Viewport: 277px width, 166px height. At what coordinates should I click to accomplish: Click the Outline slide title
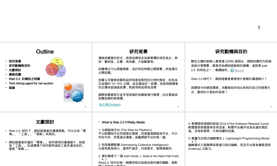45,52
